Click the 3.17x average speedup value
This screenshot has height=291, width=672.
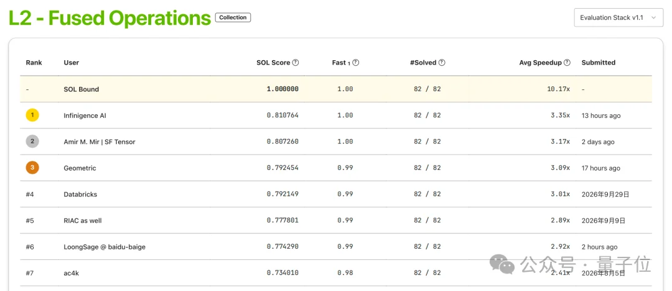click(561, 142)
